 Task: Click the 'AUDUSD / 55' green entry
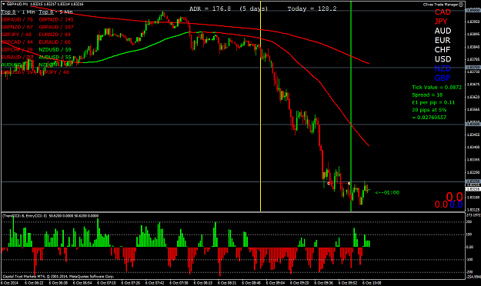coord(55,57)
